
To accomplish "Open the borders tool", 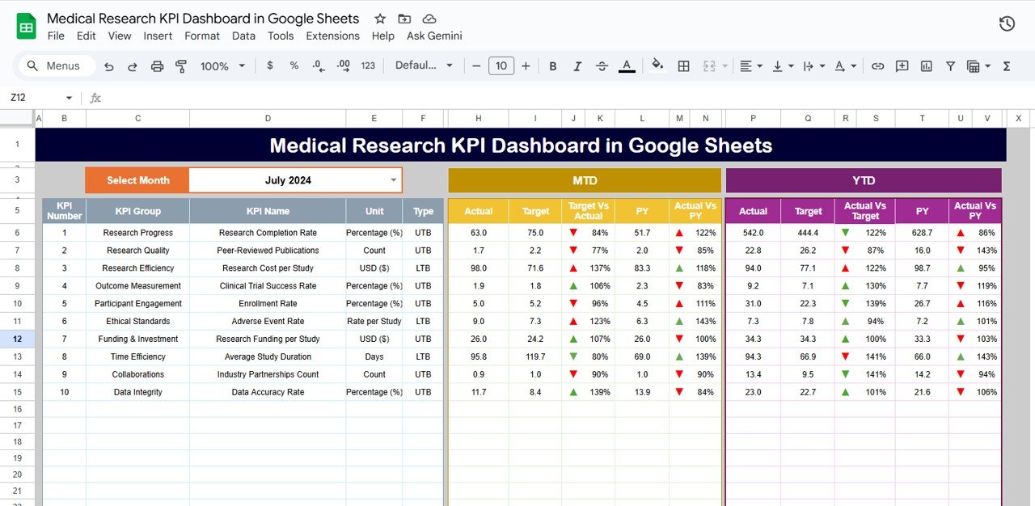I will (x=683, y=66).
